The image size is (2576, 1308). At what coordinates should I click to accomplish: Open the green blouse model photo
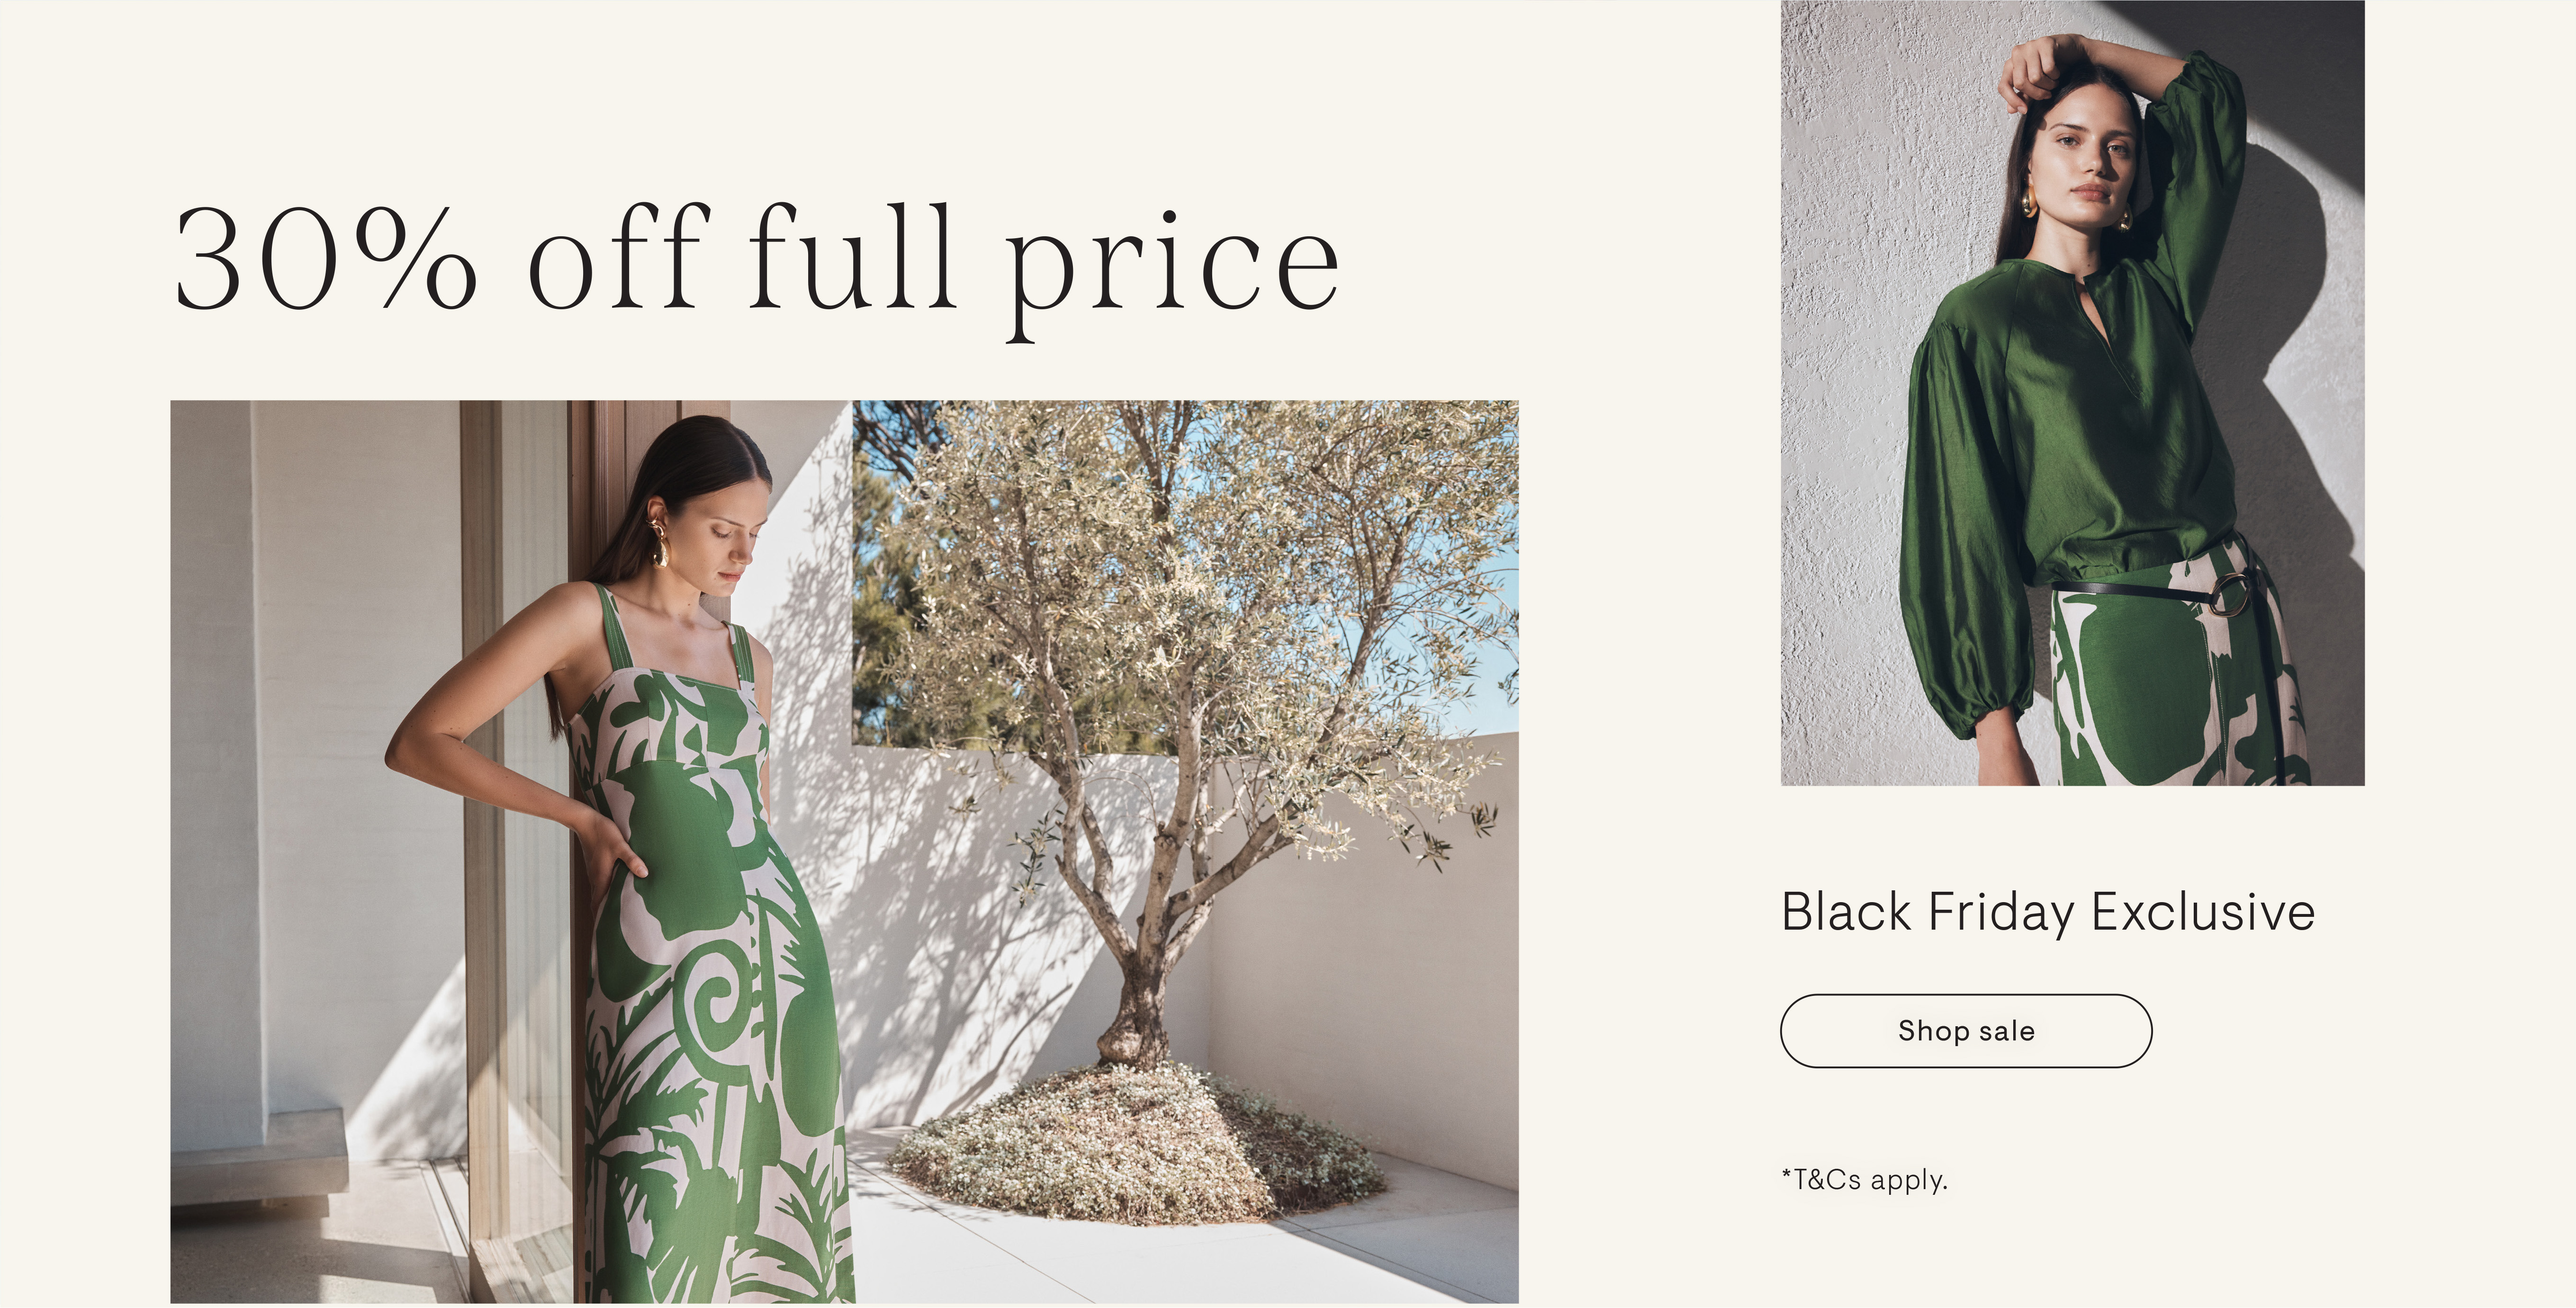2072,392
